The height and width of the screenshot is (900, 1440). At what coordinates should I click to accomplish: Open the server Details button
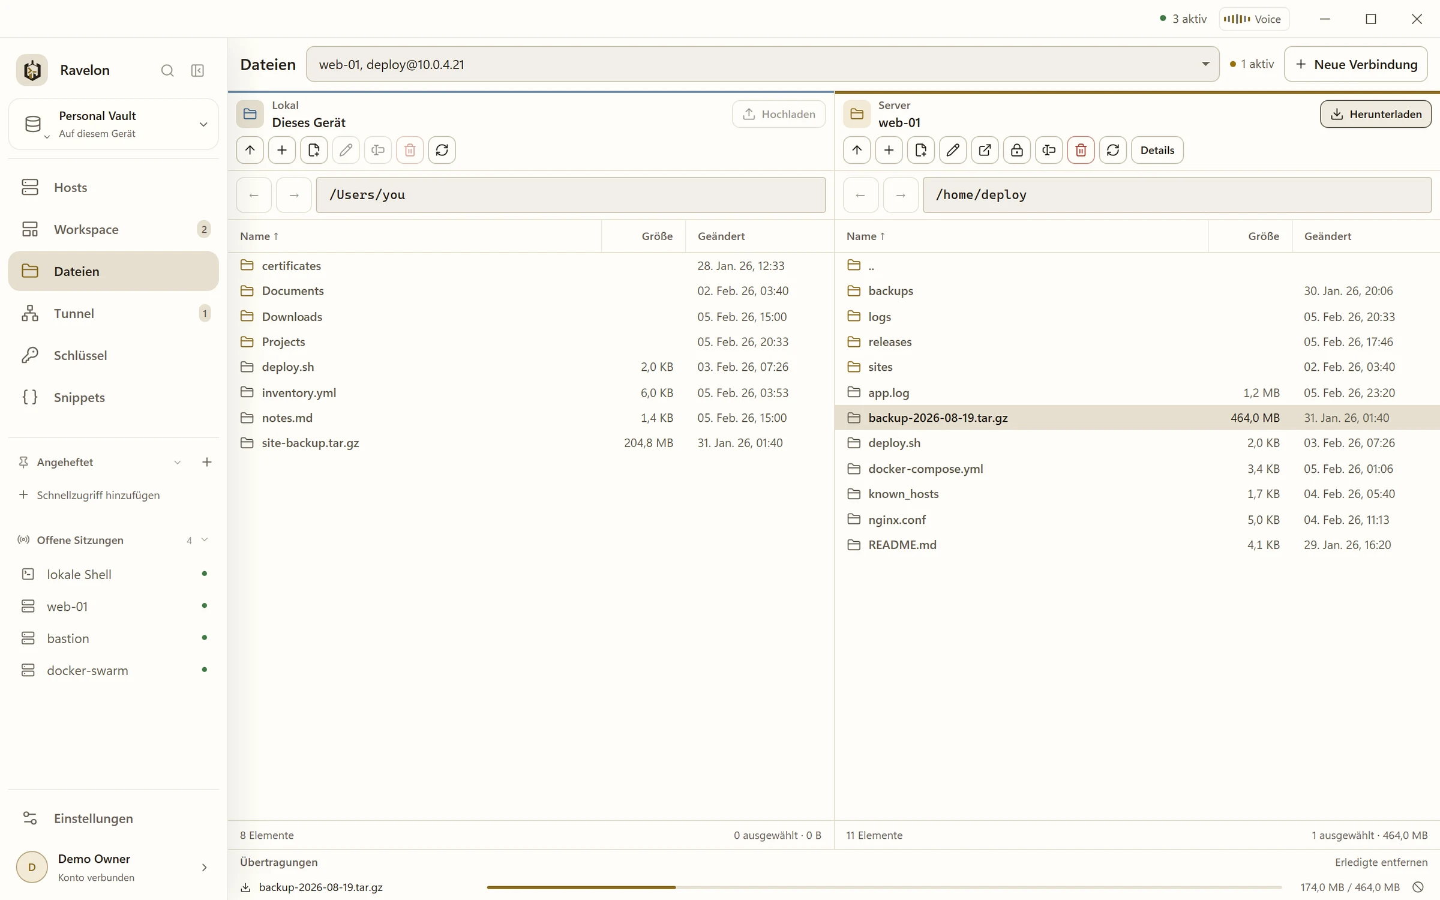pyautogui.click(x=1157, y=150)
